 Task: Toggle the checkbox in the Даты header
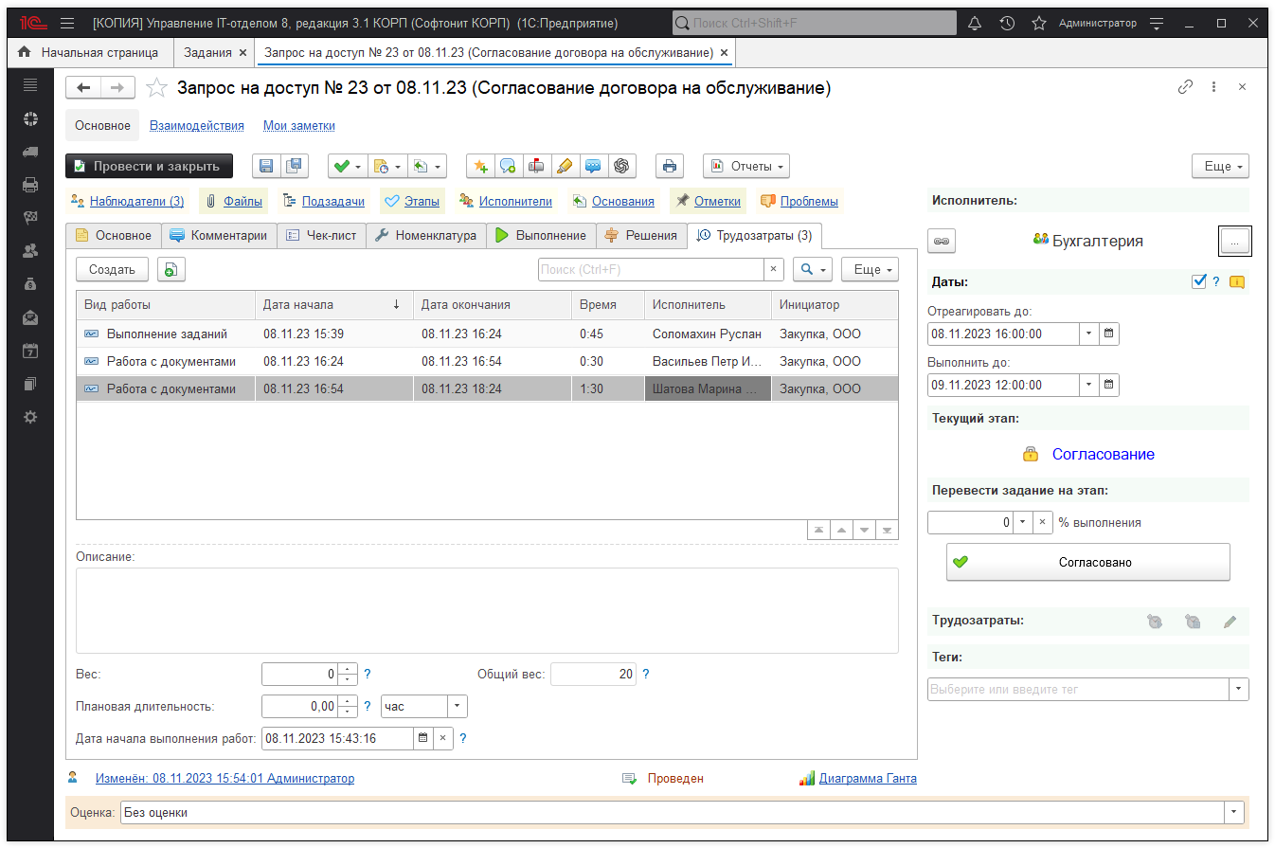coord(1198,281)
